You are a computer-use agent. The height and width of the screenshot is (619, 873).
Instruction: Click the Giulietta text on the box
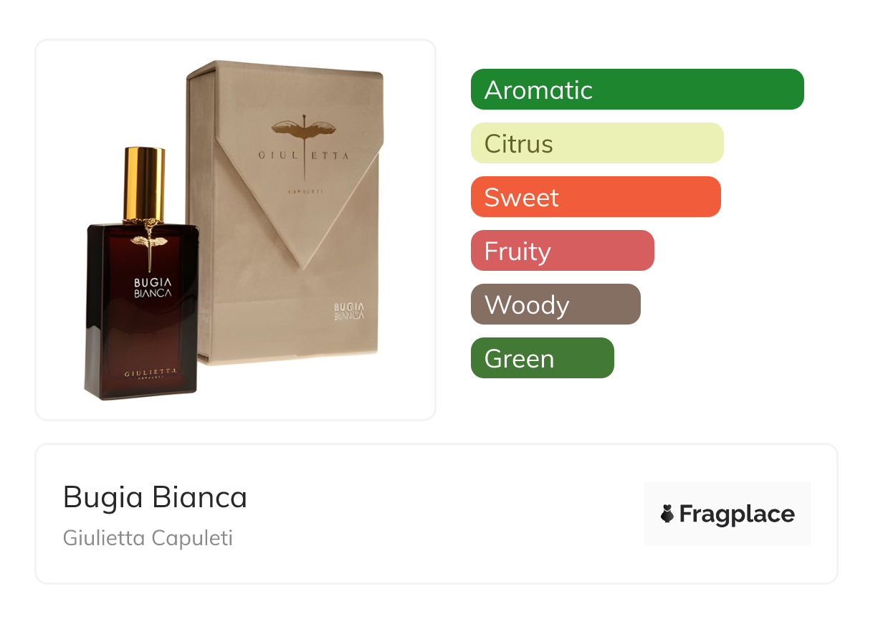click(304, 155)
